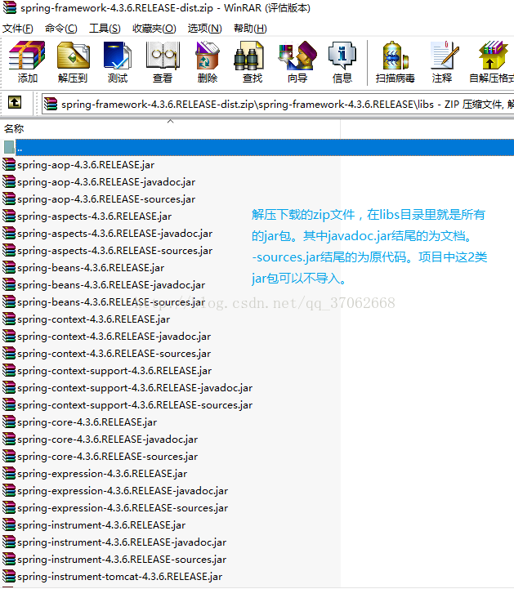Click the icon beside spring-expression-4.3.6.RELEASE.jar
Image resolution: width=514 pixels, height=589 pixels.
pyautogui.click(x=9, y=473)
